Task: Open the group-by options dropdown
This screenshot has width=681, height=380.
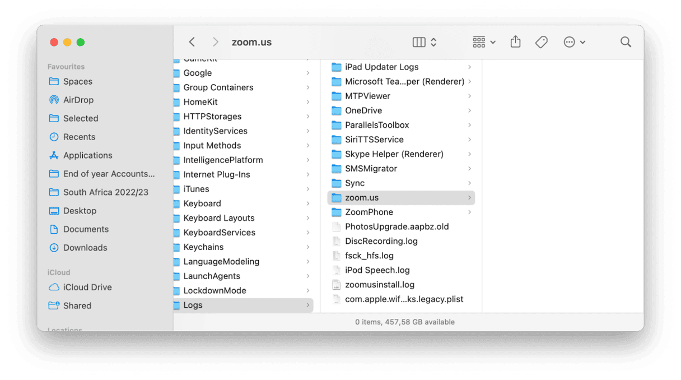Action: 483,41
